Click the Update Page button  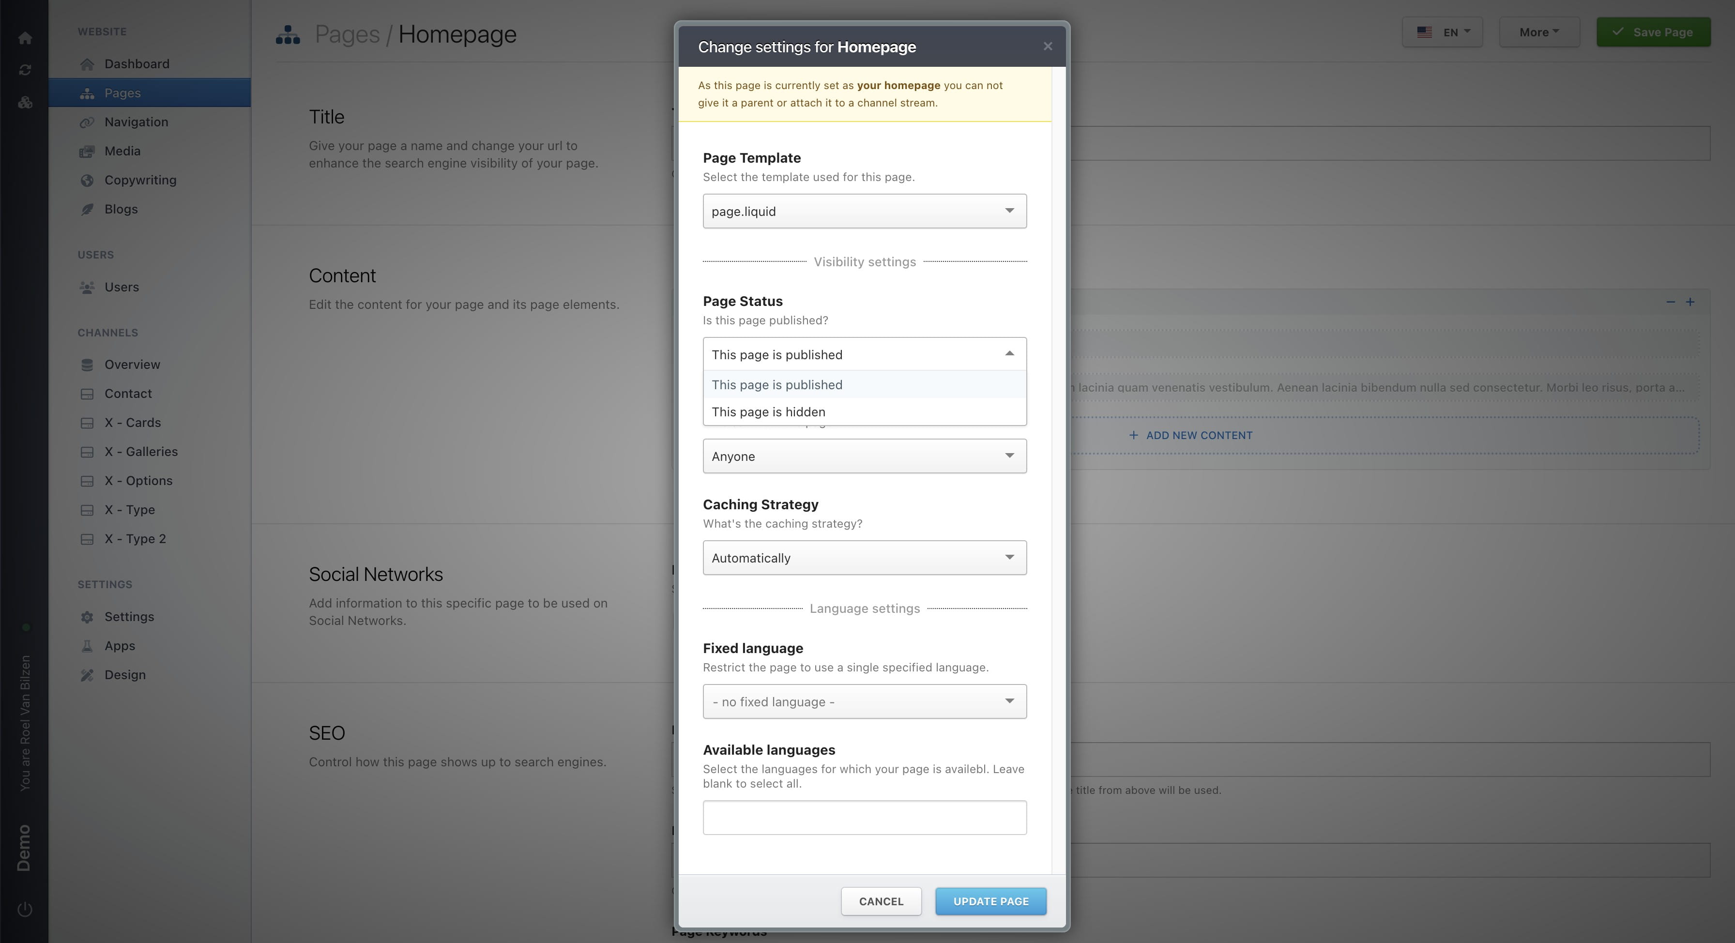coord(990,901)
